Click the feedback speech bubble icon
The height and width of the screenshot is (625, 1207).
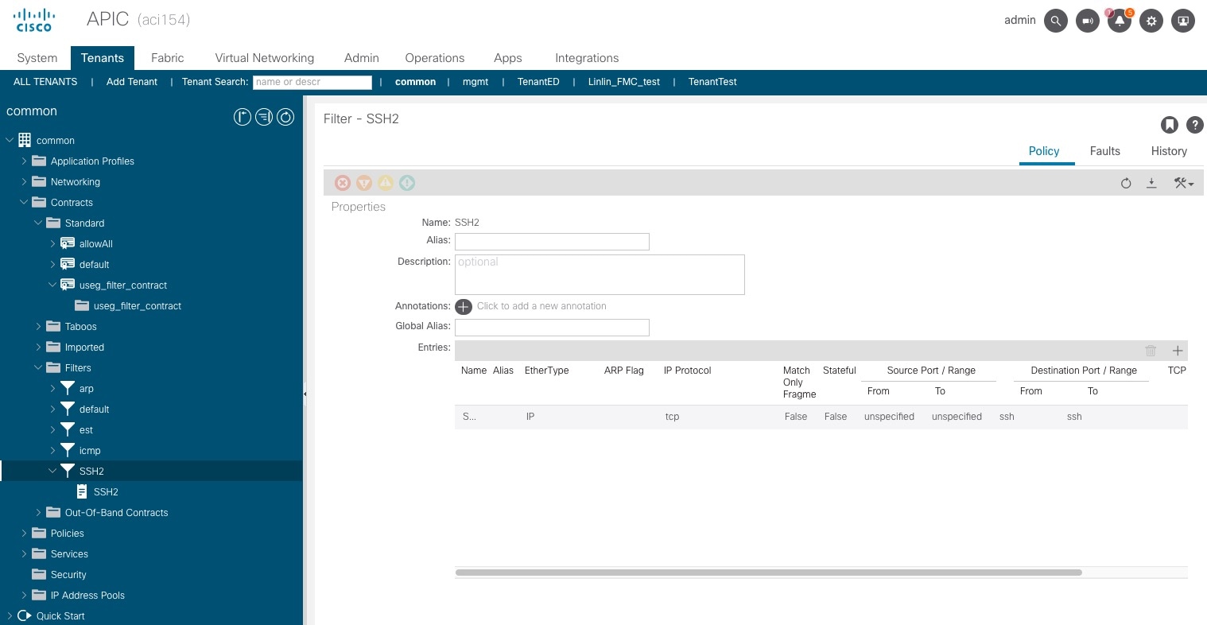[1087, 20]
